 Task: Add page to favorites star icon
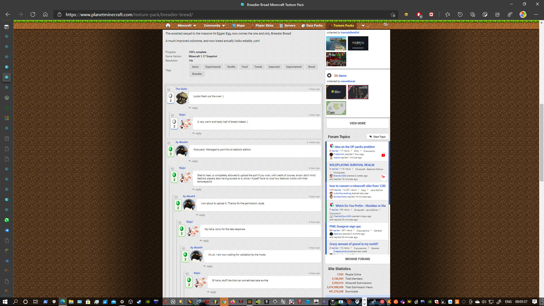(x=392, y=14)
